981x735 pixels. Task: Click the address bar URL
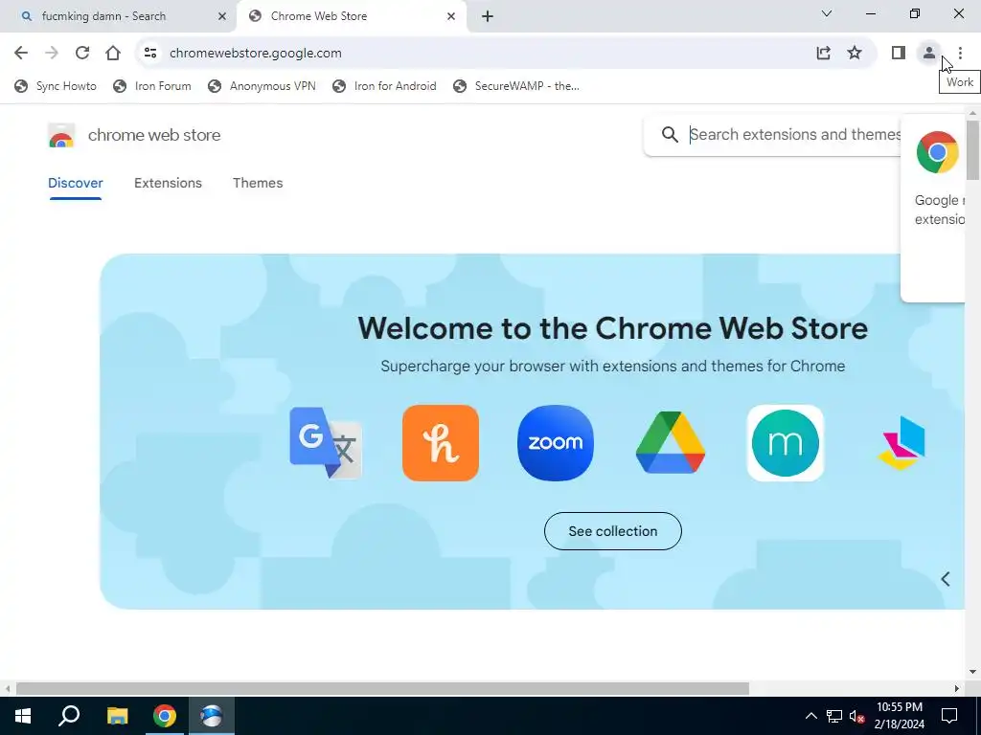click(255, 54)
